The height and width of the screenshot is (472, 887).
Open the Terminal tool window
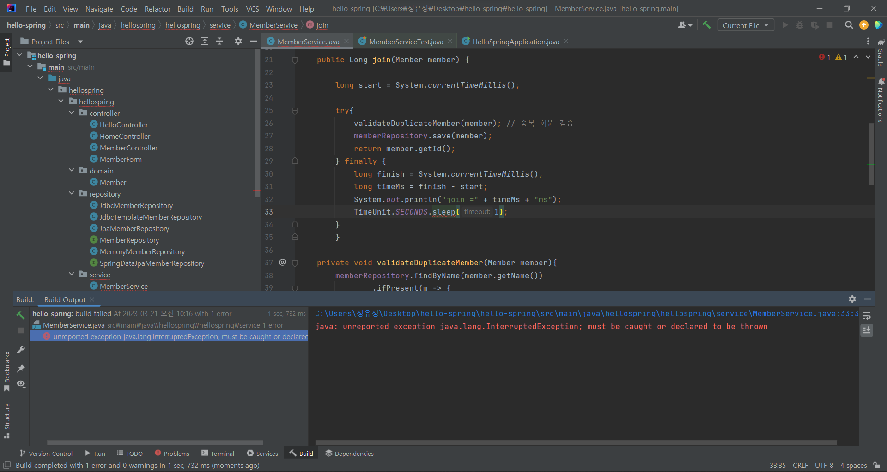(x=218, y=454)
